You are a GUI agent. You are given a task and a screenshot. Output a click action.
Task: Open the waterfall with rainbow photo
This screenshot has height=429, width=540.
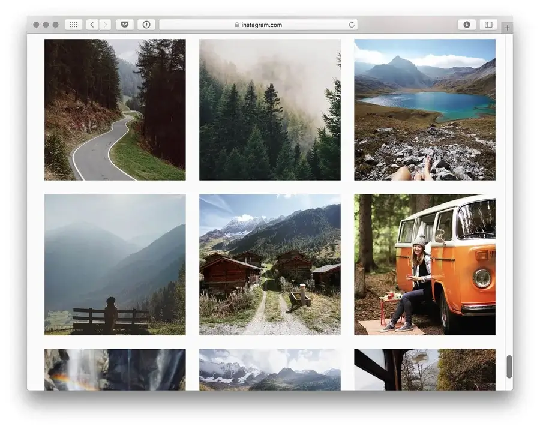(115, 370)
